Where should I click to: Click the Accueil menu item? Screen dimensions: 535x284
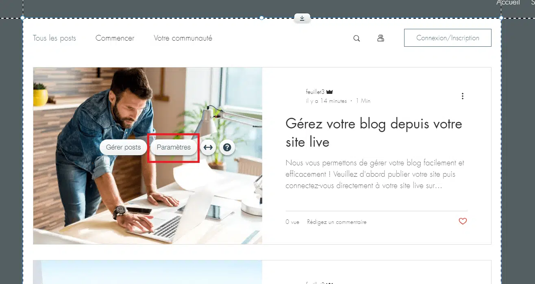(x=508, y=3)
